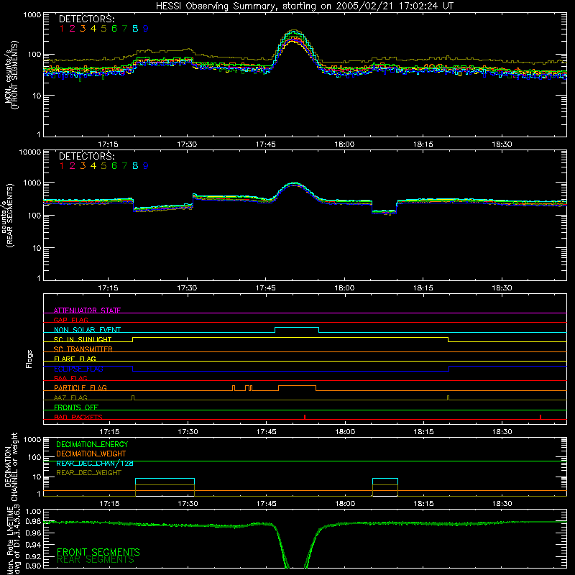
Task: Click detector number 5 in front segments legend
Action: pos(103,29)
